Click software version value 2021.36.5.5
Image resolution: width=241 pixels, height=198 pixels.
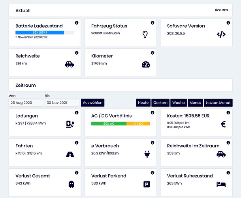pos(176,33)
